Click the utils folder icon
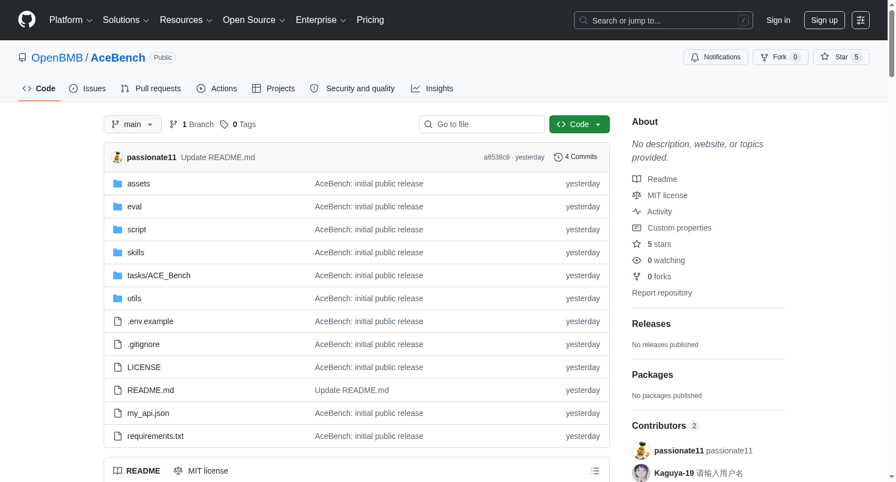This screenshot has width=896, height=482. tap(118, 298)
